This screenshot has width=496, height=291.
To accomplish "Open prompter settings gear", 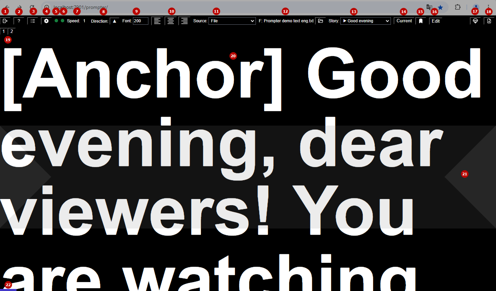I will coord(46,21).
